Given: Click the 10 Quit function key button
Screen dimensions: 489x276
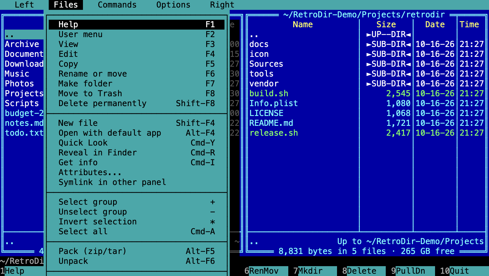Looking at the screenshot, I should [464, 271].
